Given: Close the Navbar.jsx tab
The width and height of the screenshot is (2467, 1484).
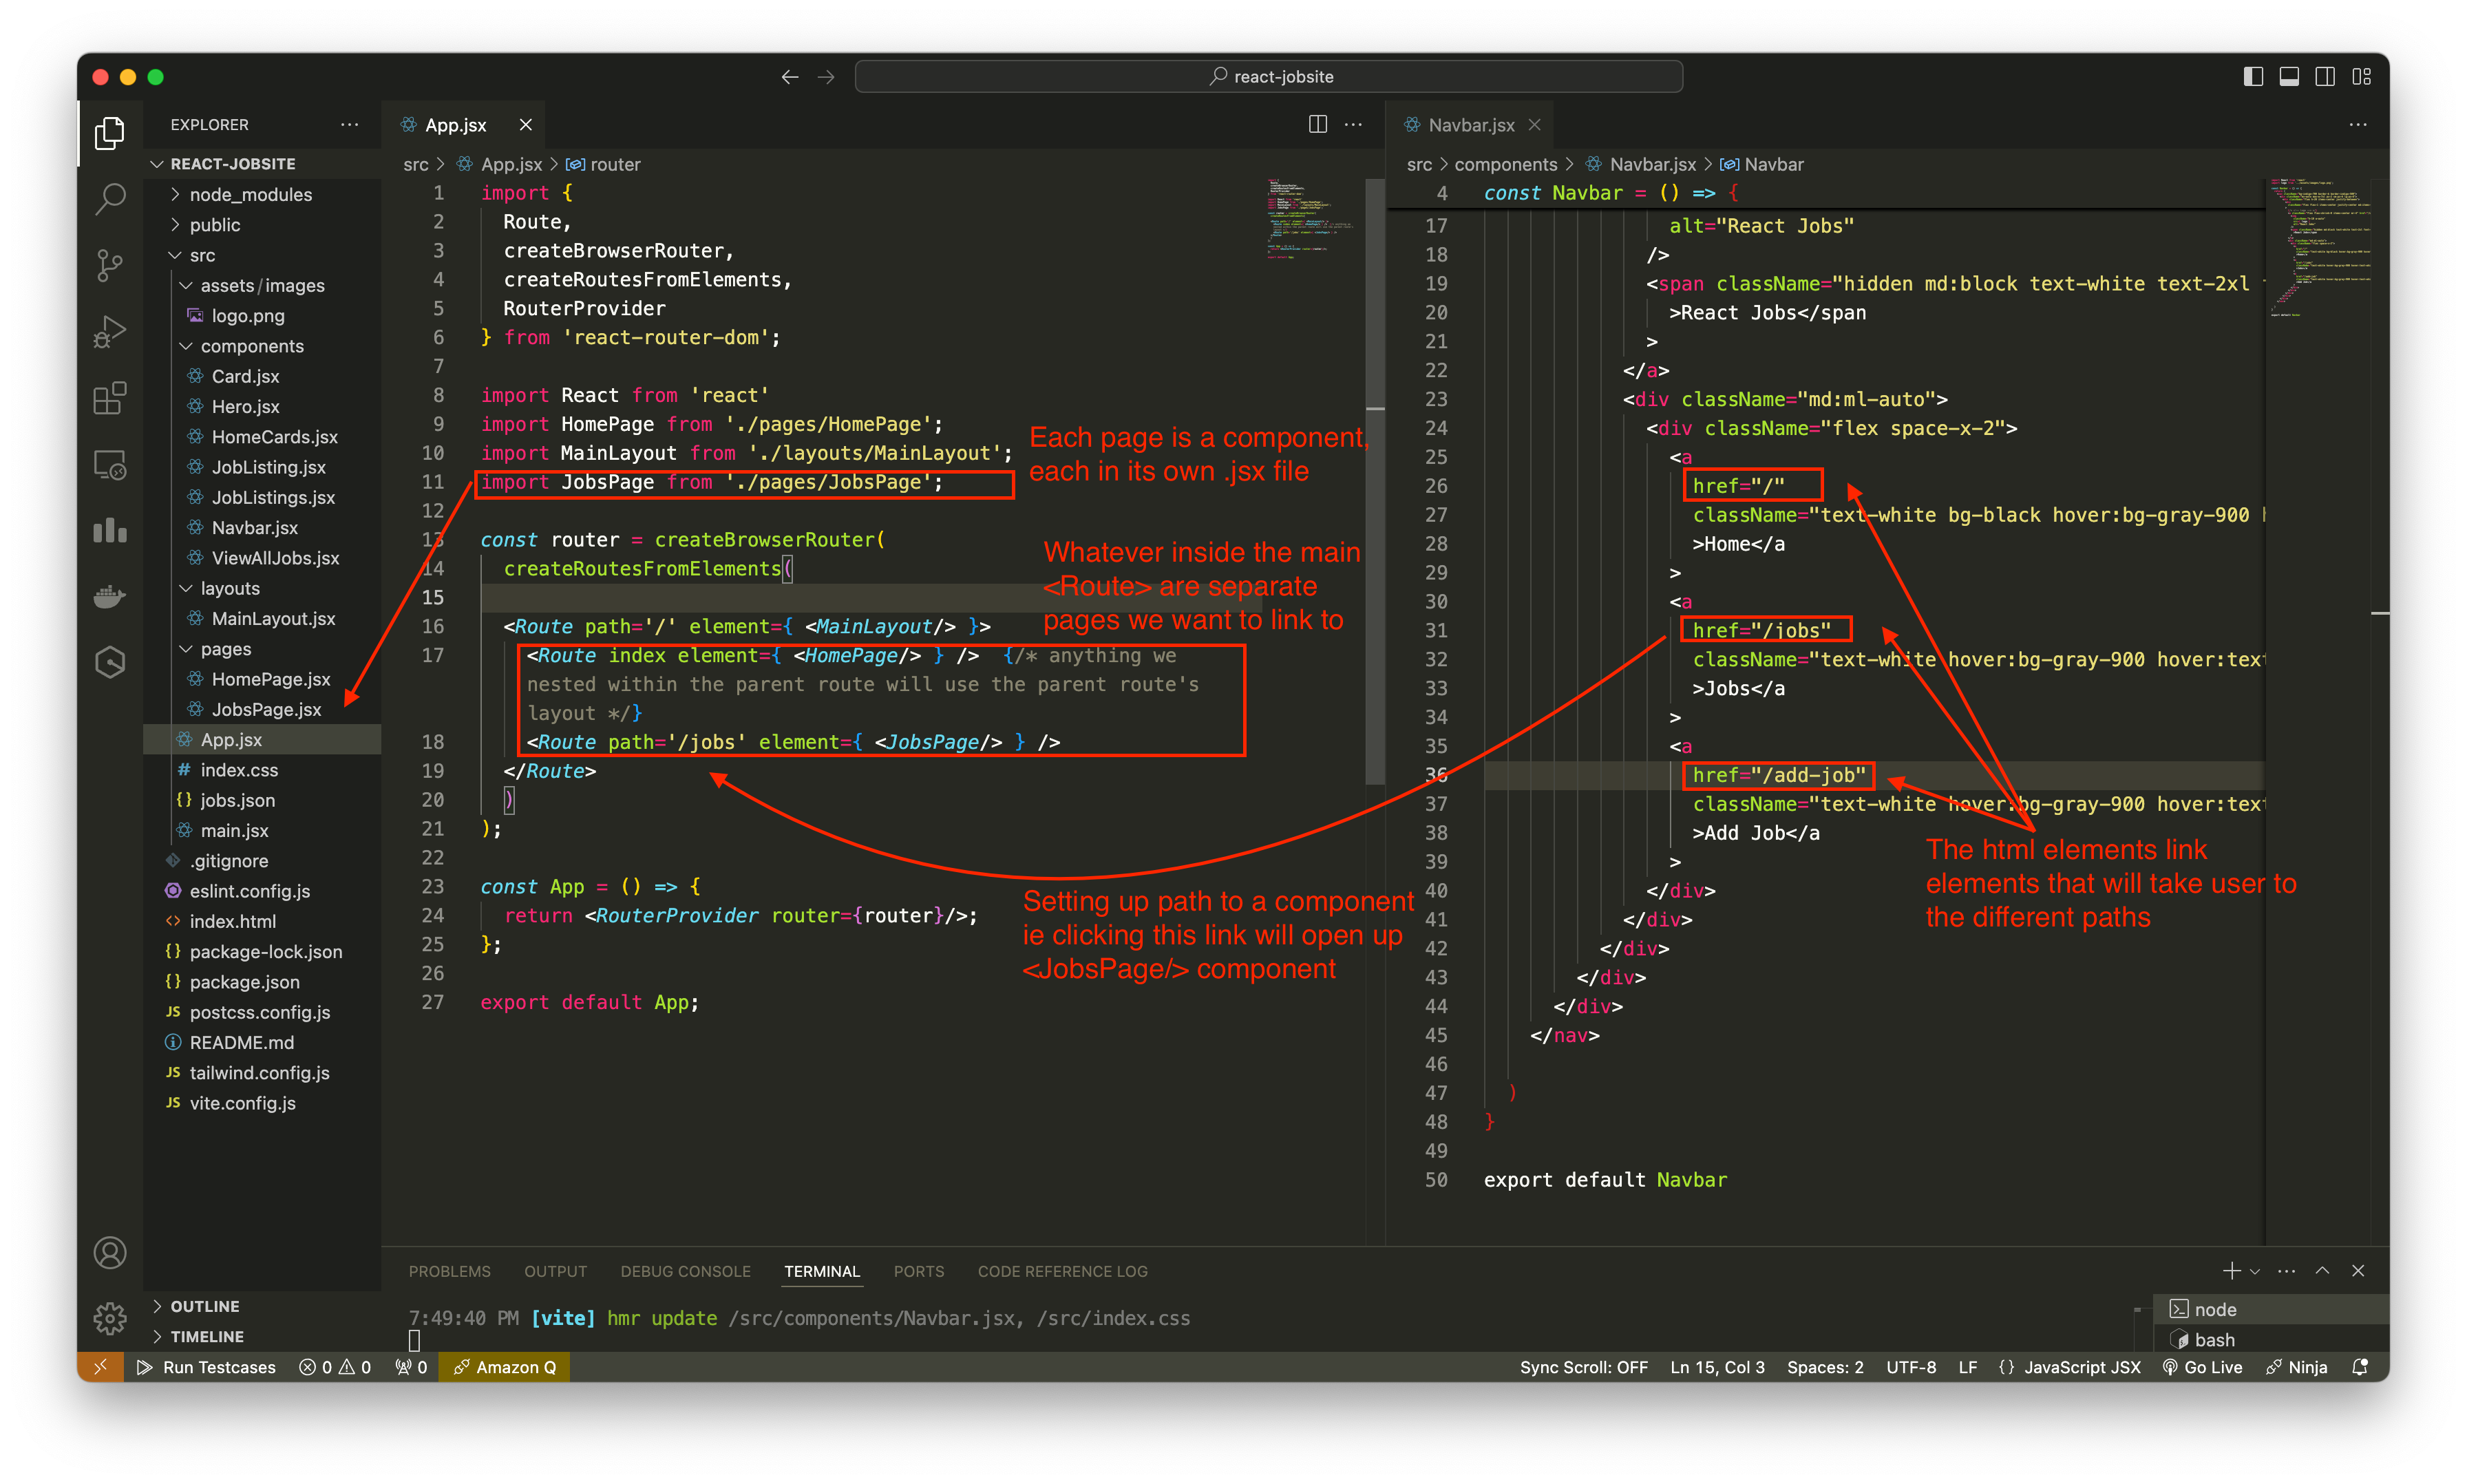Looking at the screenshot, I should 1534,125.
